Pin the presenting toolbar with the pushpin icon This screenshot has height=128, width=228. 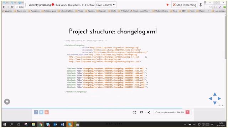[x=201, y=5]
